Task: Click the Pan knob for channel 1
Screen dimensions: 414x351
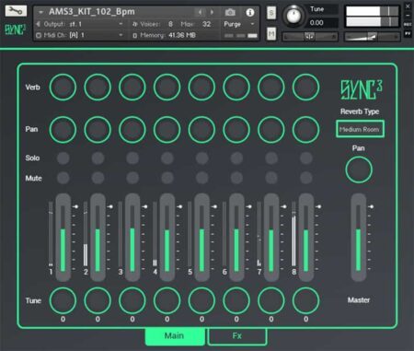Action: 63,130
